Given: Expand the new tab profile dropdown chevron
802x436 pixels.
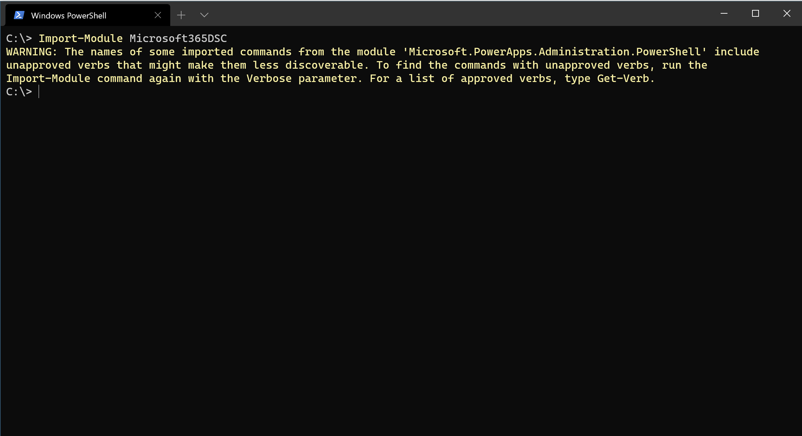Looking at the screenshot, I should [204, 15].
